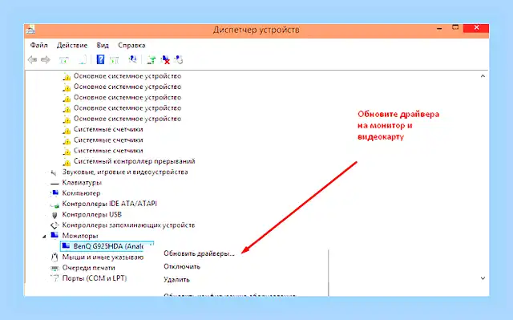Click the monitor icon next to Мониторы
This screenshot has width=513, height=320.
[55, 235]
